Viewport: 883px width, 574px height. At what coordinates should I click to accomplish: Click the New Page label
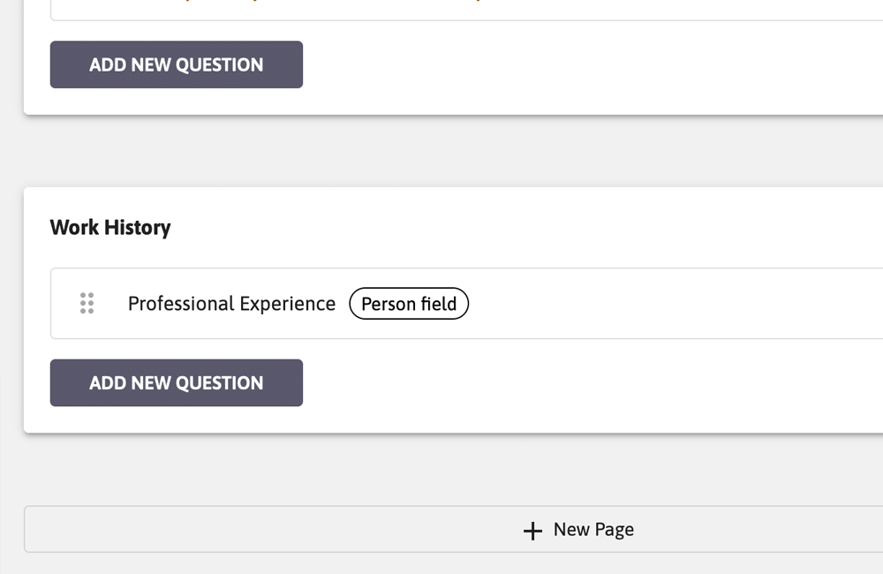coord(593,530)
